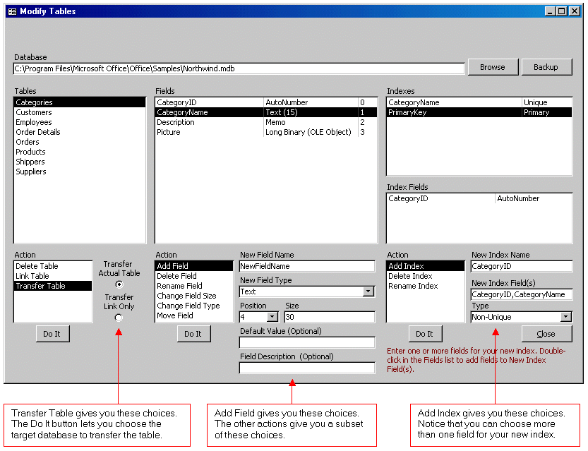Click Do It under index actions
The height and width of the screenshot is (451, 588).
425,334
